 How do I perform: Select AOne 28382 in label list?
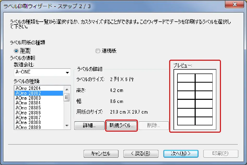[39, 93]
